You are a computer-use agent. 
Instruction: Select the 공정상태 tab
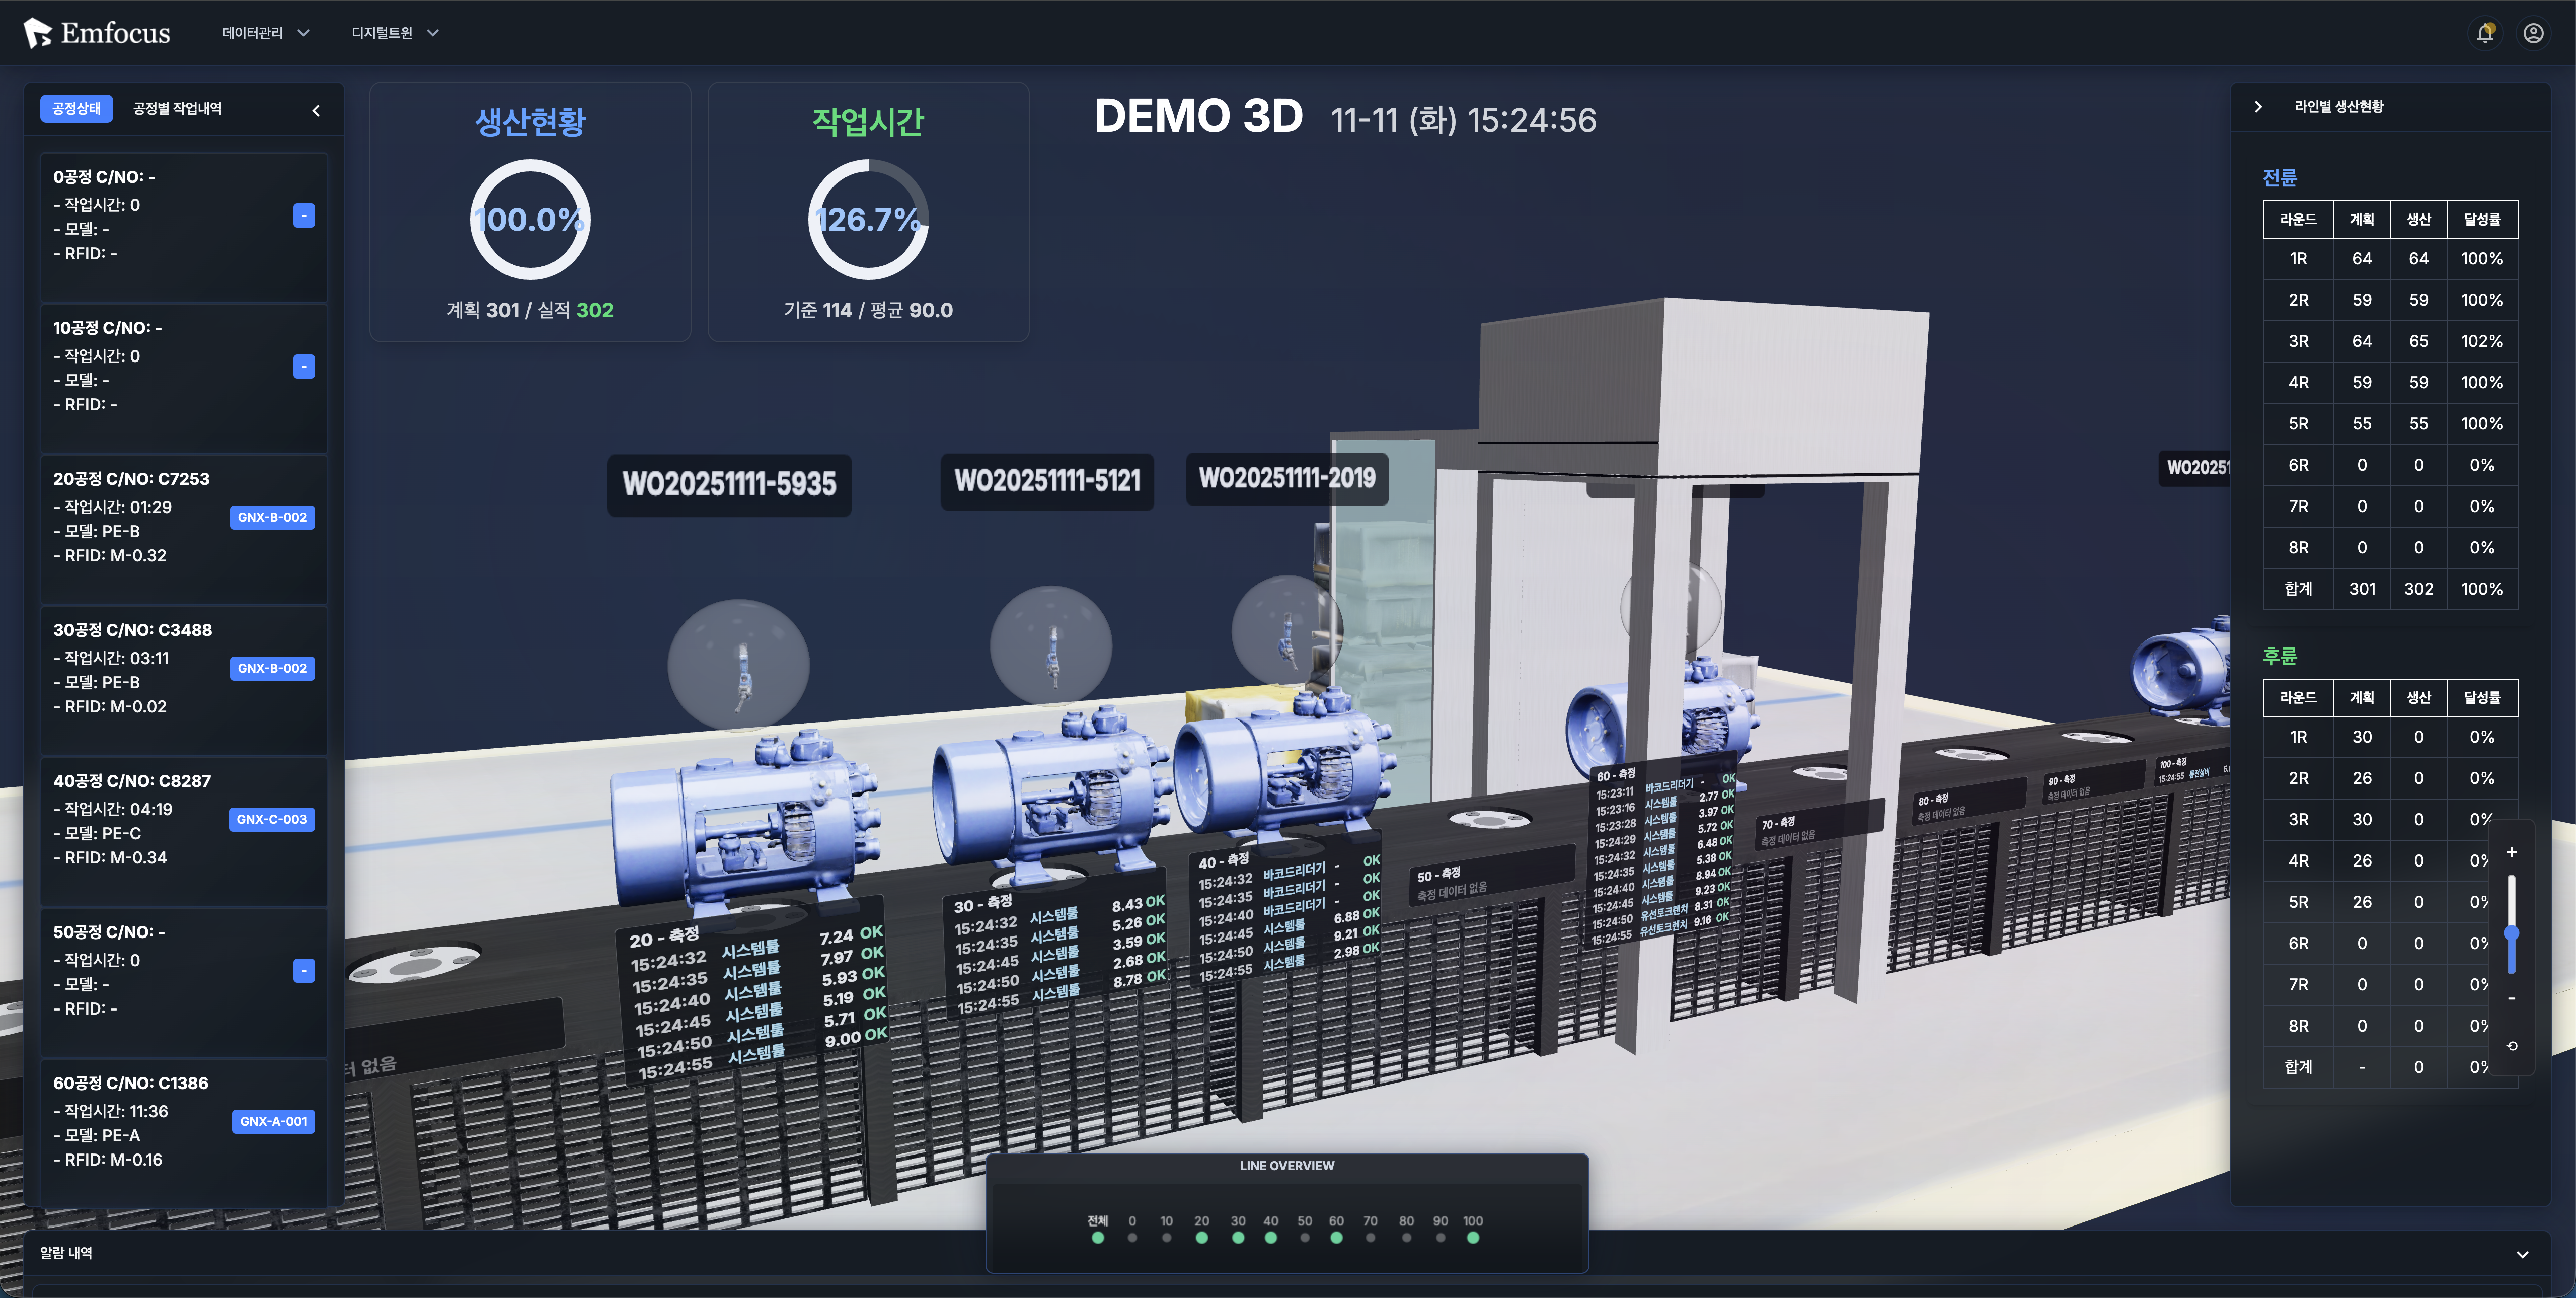coord(76,109)
